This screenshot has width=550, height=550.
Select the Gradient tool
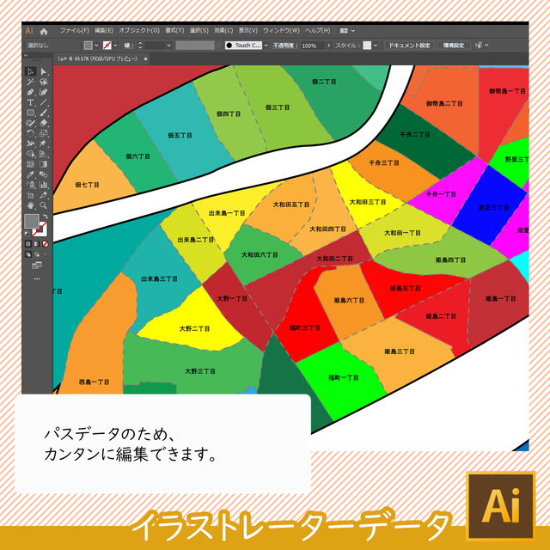44,164
